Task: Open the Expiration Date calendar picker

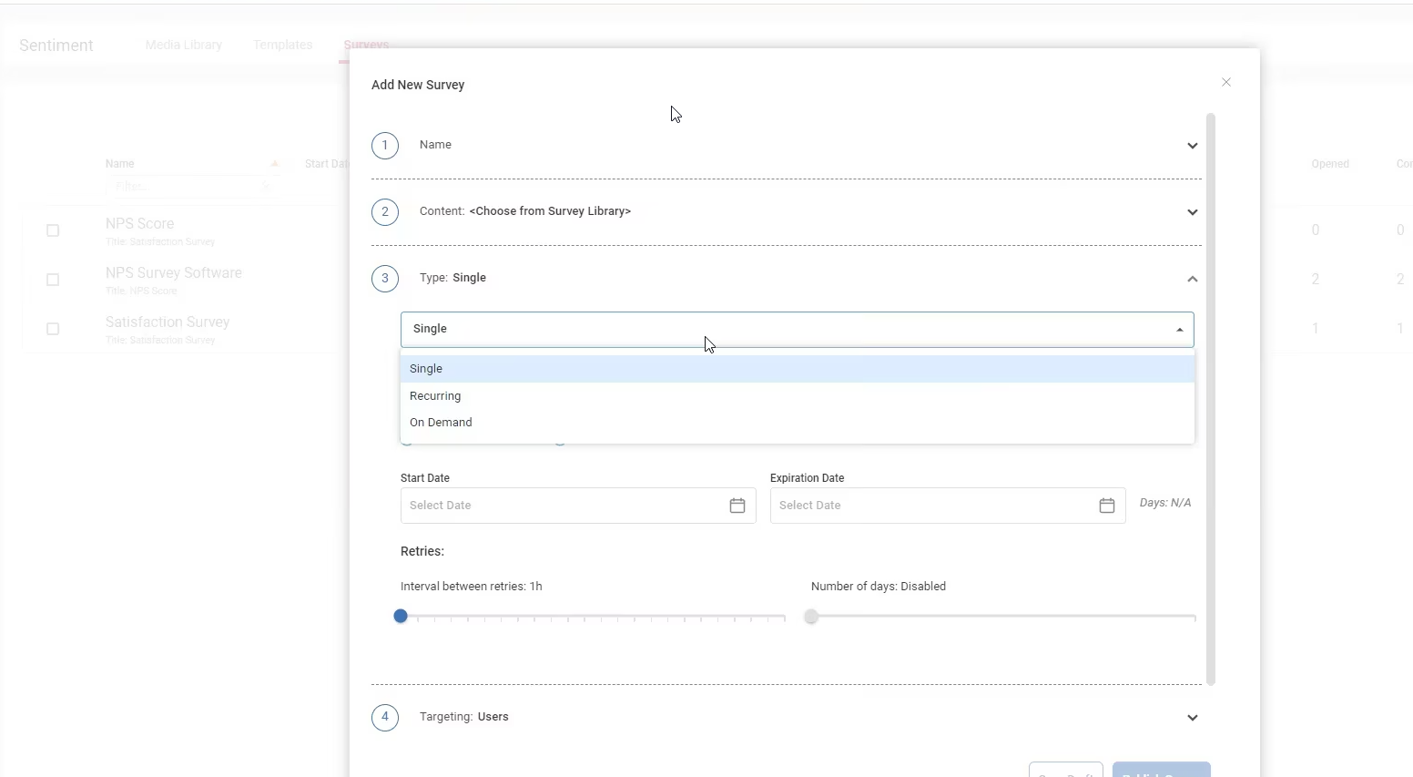Action: 1107,506
